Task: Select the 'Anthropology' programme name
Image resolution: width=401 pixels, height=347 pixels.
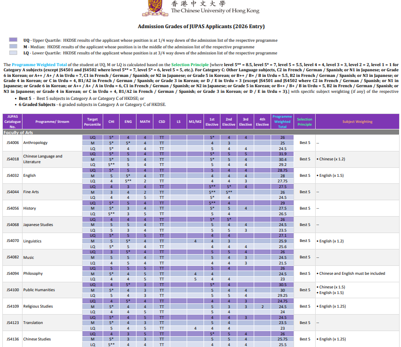Action: [x=35, y=143]
